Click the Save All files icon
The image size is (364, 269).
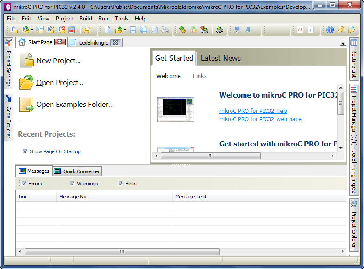(x=144, y=30)
